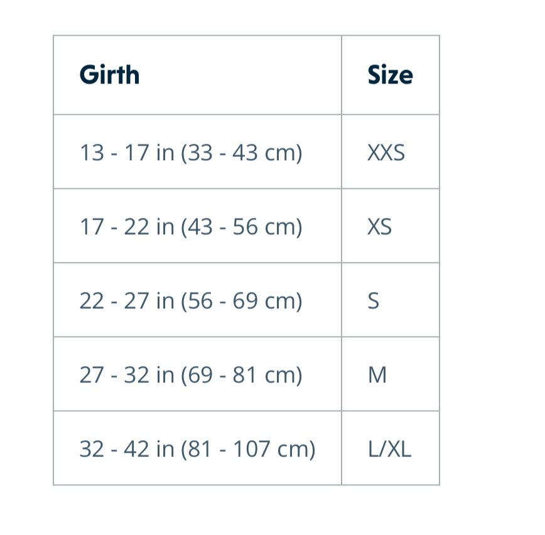Click the Girth column header
The image size is (545, 535).
(x=109, y=75)
